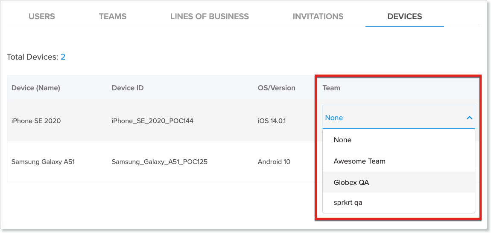Open the INVITATIONS tab
Viewport: 491px width, 233px height.
[x=318, y=17]
